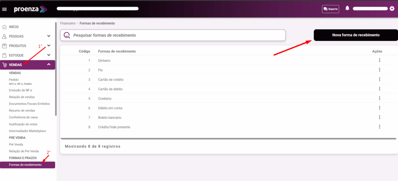
Task: Open the hamburger menu icon
Action: 5,9
